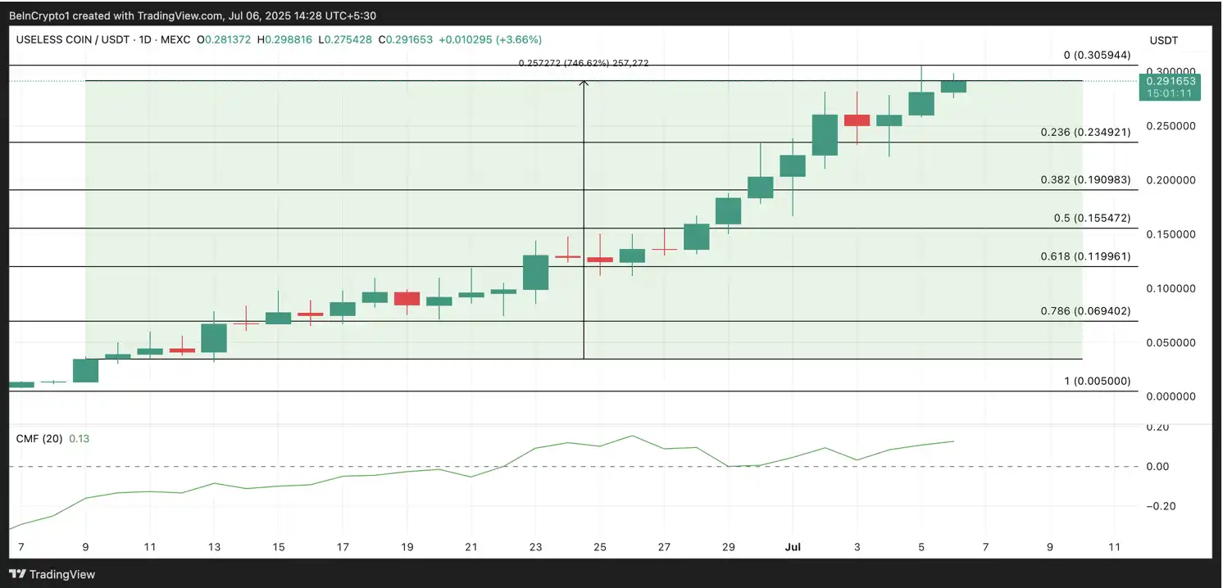Viewport: 1223px width, 588px height.
Task: Click date 23 on the time axis
Action: (x=535, y=547)
